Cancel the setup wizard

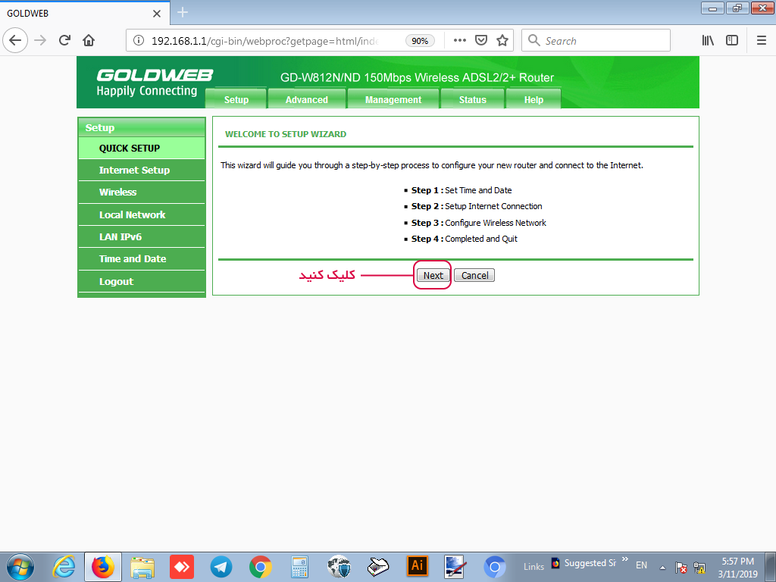tap(474, 275)
